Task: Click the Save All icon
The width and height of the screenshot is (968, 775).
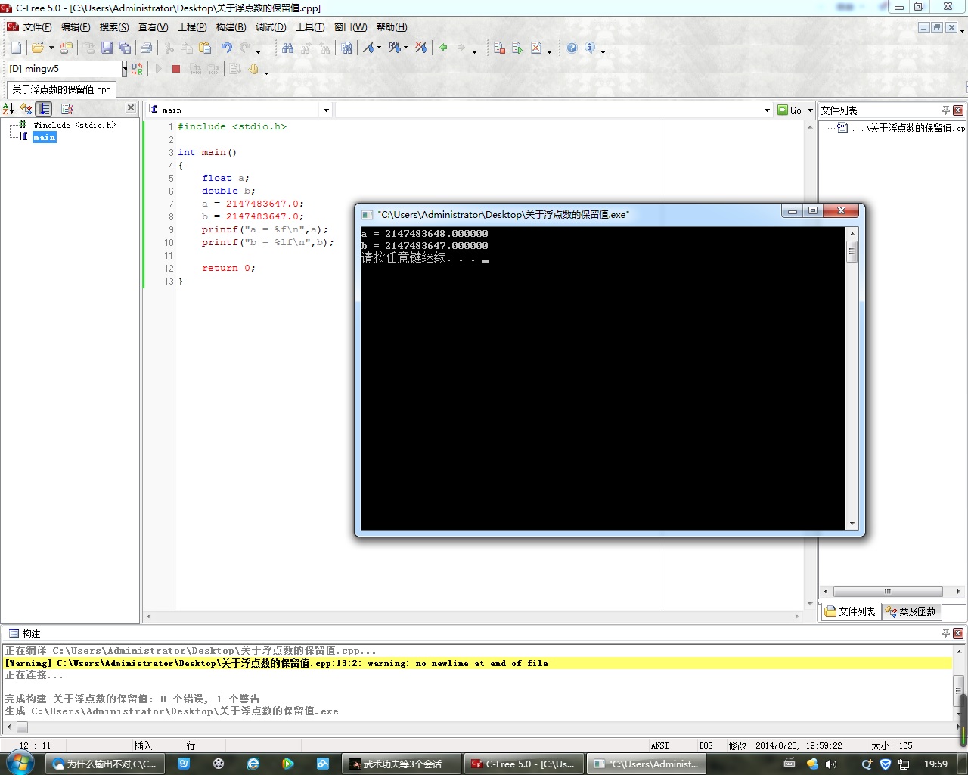Action: [125, 48]
